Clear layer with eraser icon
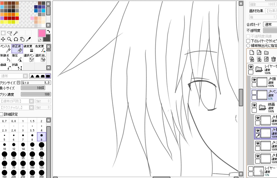The height and width of the screenshot is (178, 277). (x=266, y=59)
